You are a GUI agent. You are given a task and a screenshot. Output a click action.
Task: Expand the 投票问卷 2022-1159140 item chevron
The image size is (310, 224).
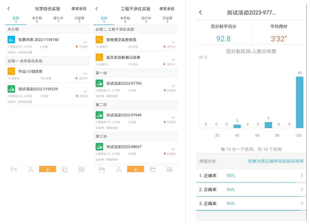(85, 42)
